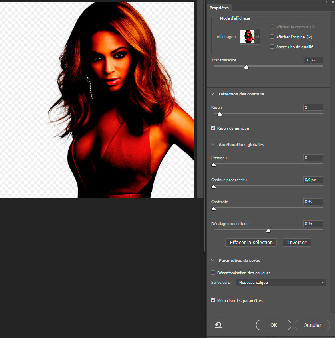The image size is (335, 338).
Task: Collapse the Paramètres de sortie section
Action: coord(213,260)
